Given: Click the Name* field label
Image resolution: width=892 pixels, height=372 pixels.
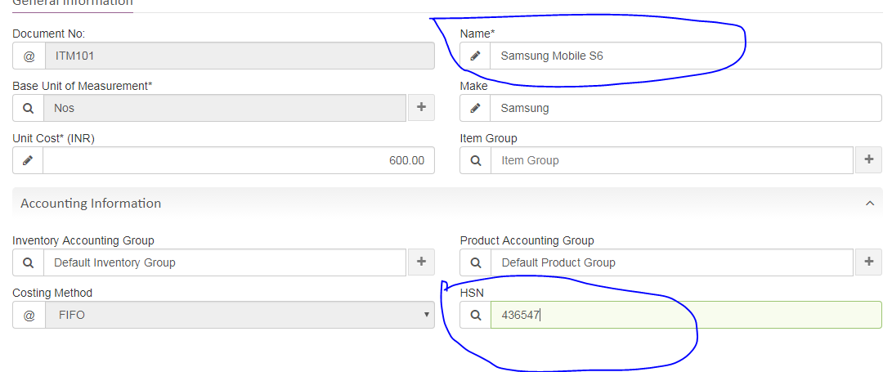Looking at the screenshot, I should [477, 34].
